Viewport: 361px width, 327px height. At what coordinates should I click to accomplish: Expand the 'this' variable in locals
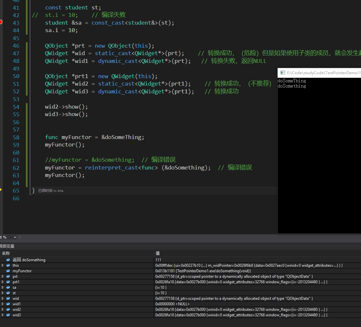coord(3,265)
